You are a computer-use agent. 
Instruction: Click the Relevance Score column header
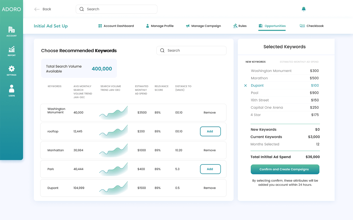[162, 88]
